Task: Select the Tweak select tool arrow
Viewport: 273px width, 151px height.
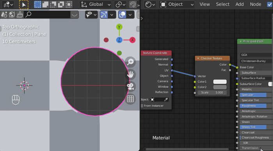Action: (x=24, y=5)
